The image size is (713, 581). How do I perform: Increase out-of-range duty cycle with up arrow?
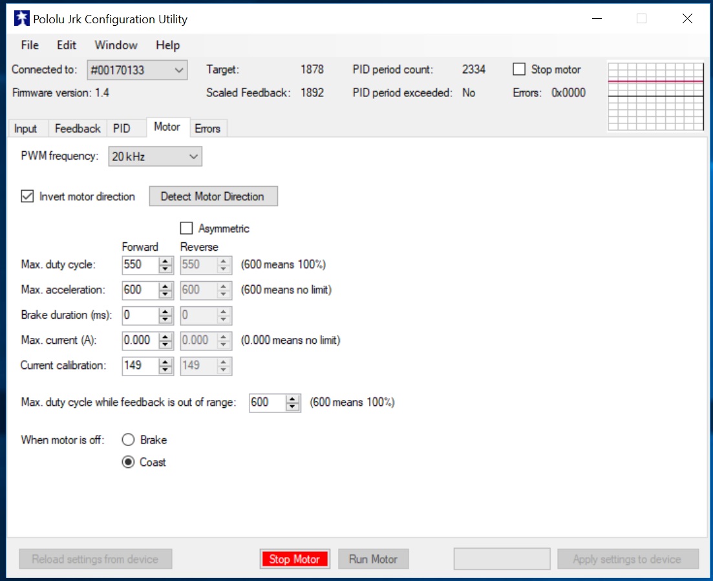[292, 399]
